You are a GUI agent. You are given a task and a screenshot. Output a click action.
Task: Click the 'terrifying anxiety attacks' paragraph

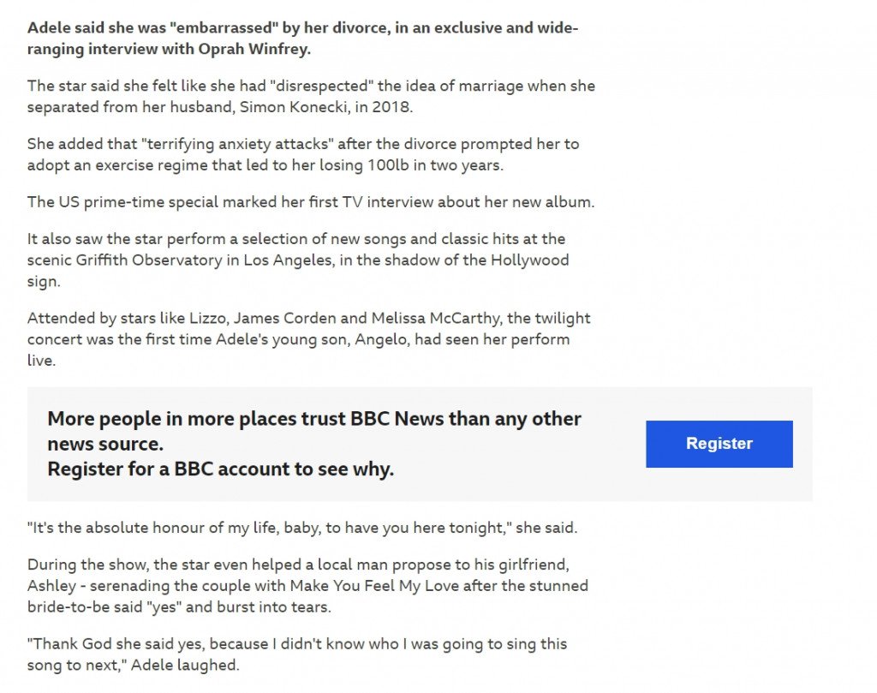tap(303, 154)
